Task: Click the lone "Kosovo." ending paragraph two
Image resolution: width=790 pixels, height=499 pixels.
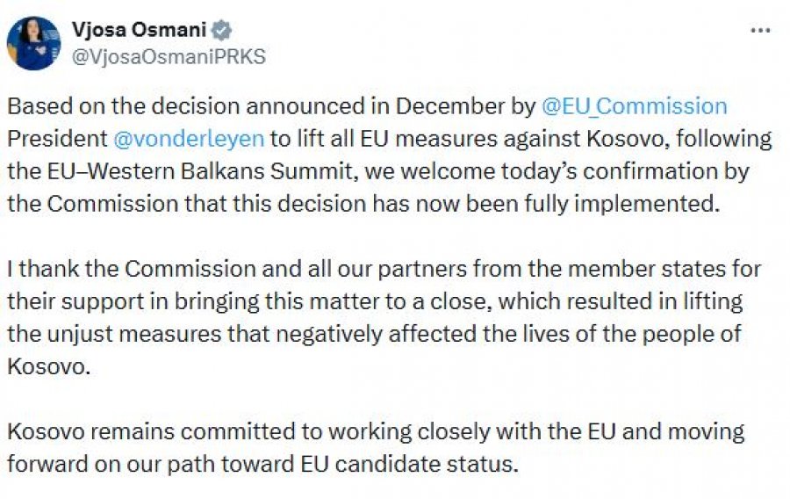Action: pyautogui.click(x=49, y=365)
